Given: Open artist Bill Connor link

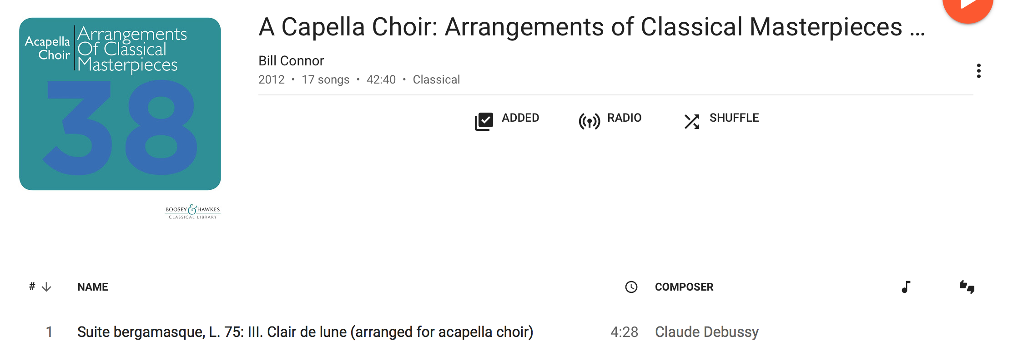Looking at the screenshot, I should pyautogui.click(x=291, y=61).
